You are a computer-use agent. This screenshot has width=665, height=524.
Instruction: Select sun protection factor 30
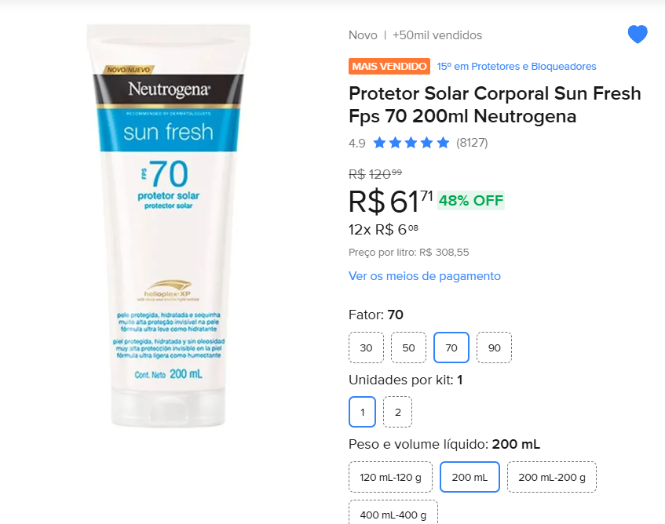[366, 348]
